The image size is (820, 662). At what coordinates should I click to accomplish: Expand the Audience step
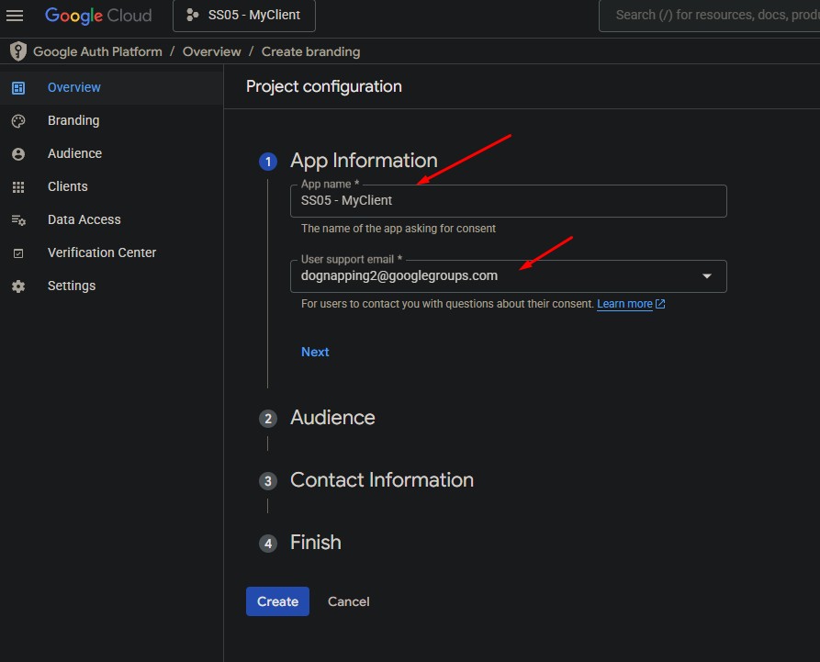[332, 418]
